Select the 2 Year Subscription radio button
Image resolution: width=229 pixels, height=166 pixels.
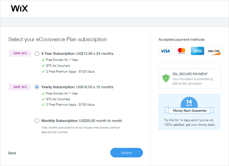point(37,54)
